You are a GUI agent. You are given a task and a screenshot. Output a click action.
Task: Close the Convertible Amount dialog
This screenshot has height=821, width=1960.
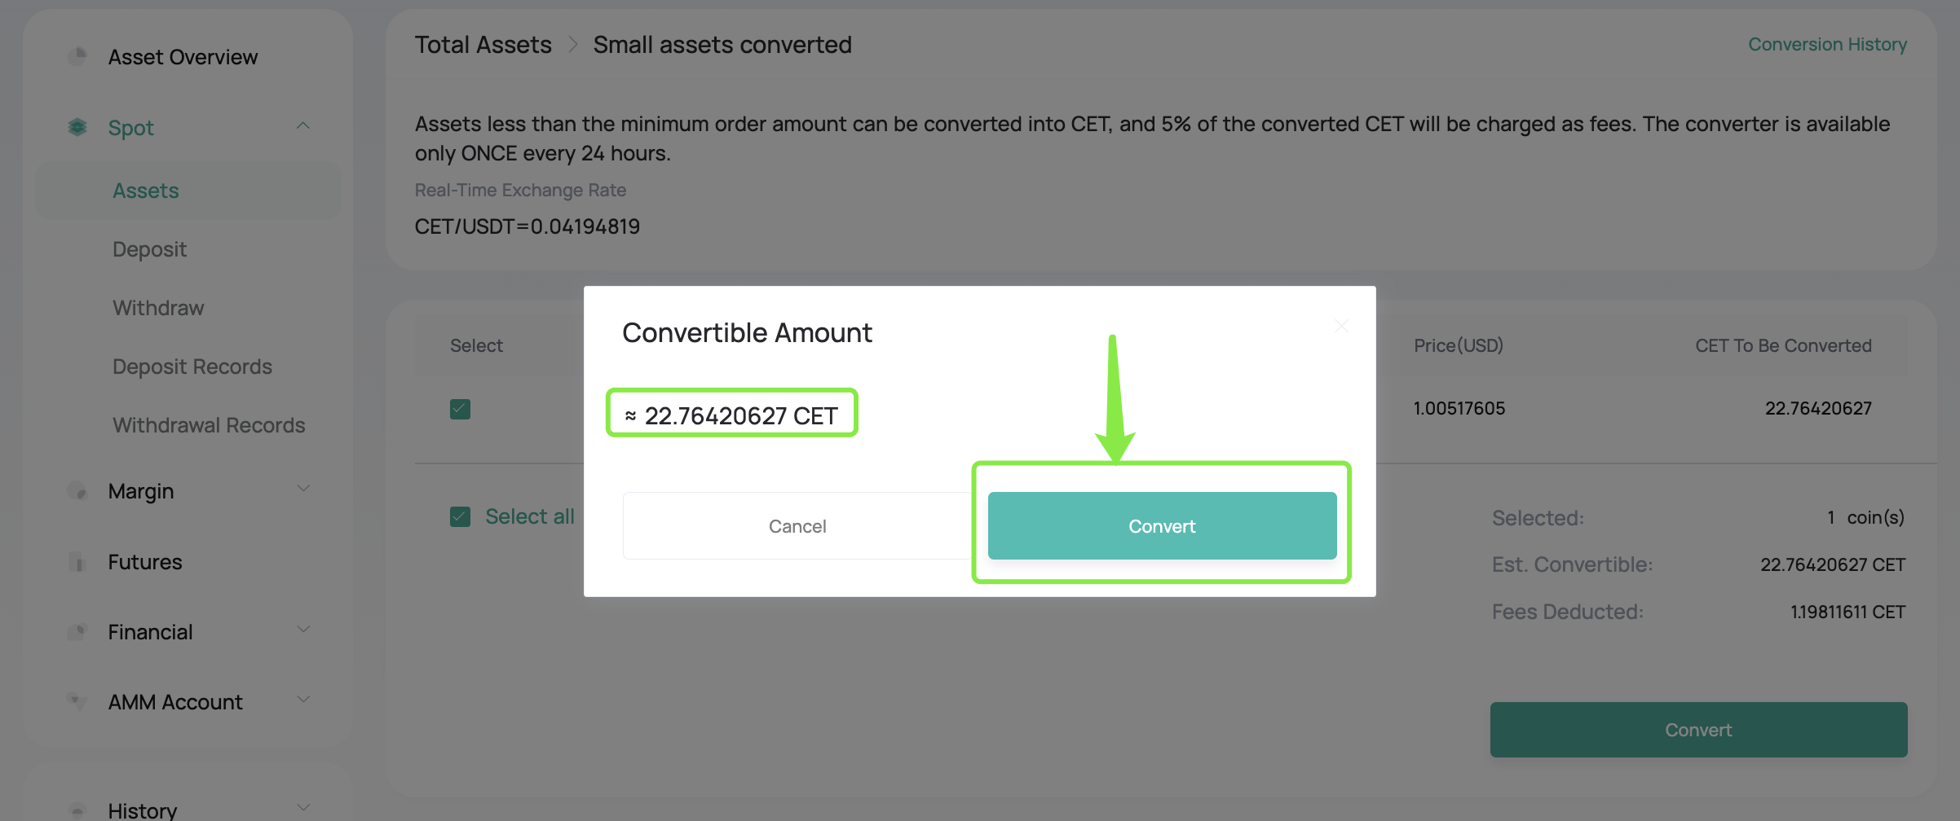[x=1341, y=326]
